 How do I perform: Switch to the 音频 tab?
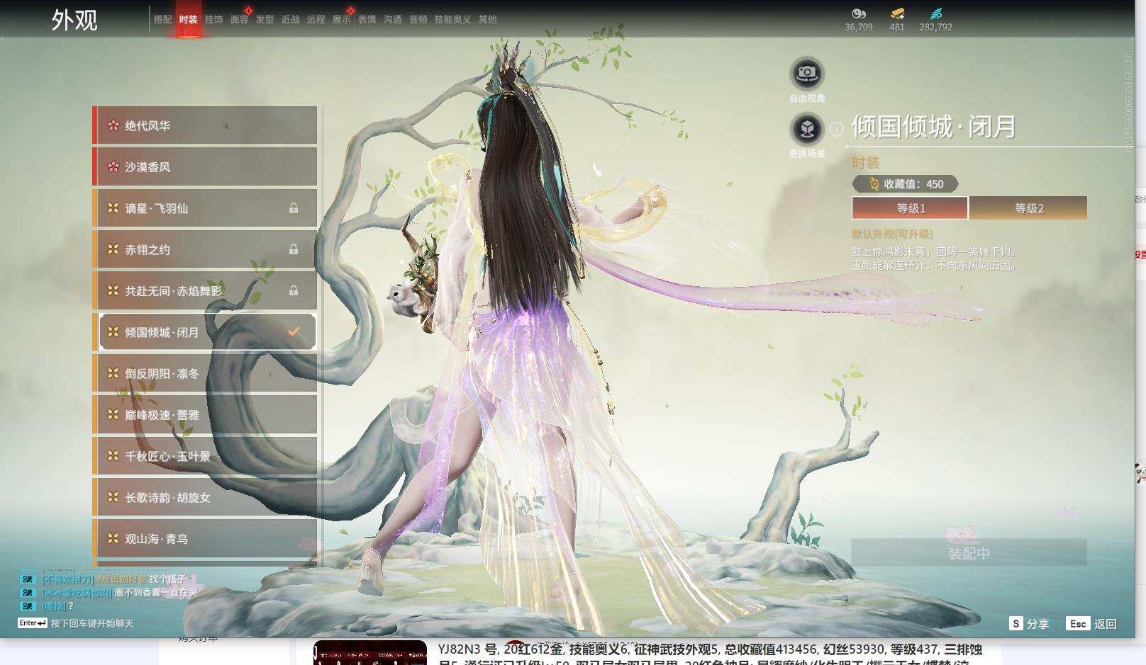pyautogui.click(x=418, y=19)
